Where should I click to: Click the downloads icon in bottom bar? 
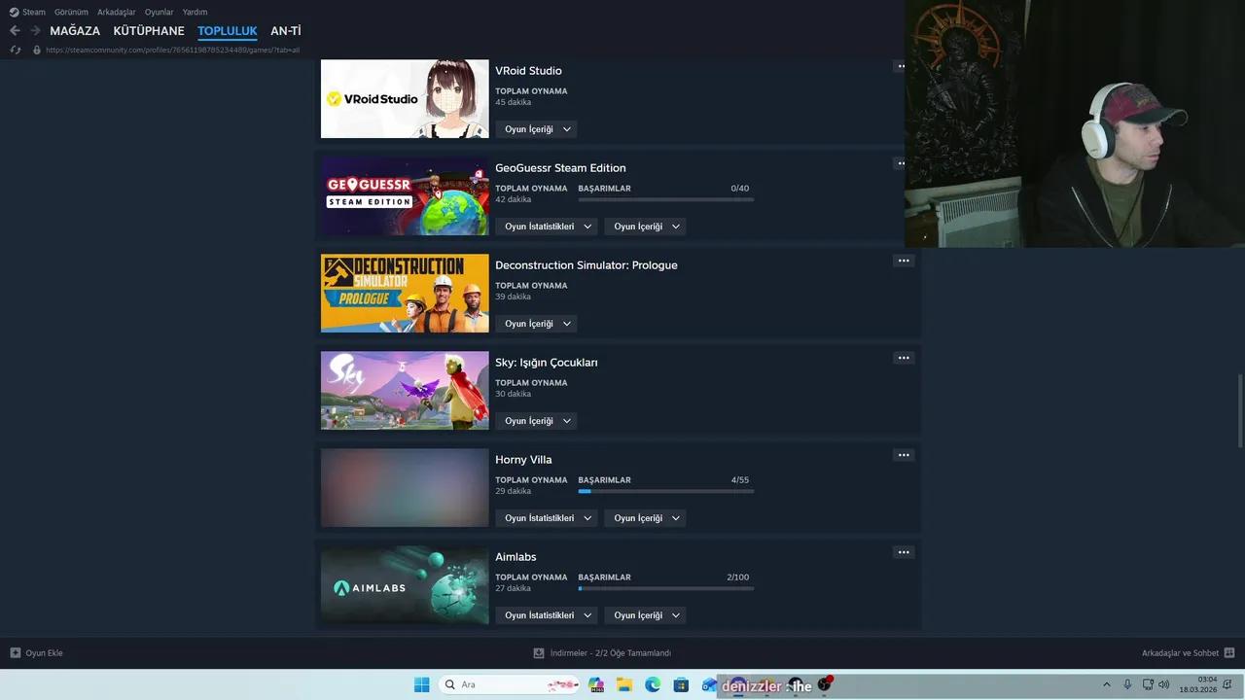[539, 653]
